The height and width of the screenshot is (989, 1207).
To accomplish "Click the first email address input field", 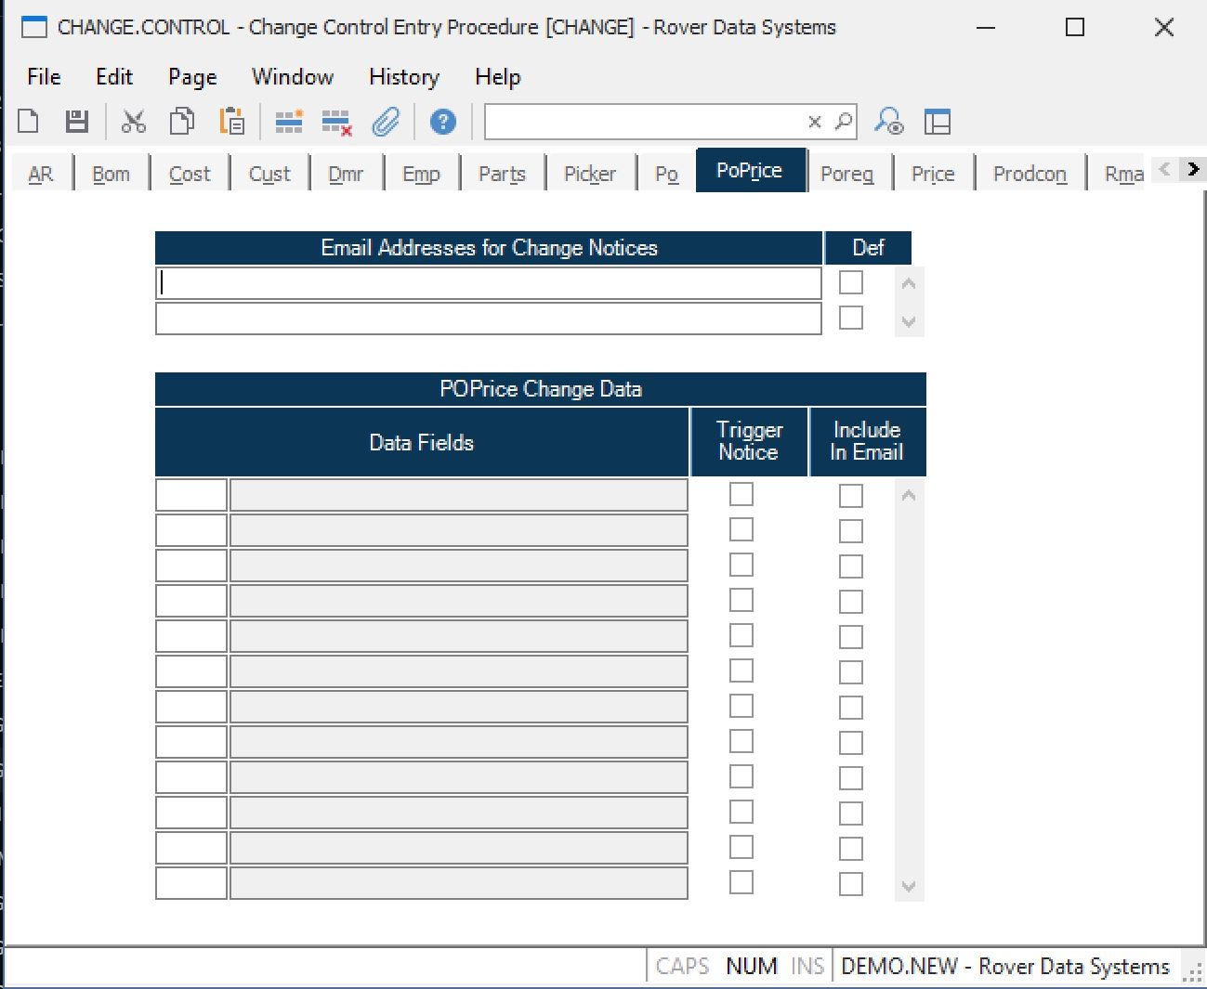I will pos(488,283).
